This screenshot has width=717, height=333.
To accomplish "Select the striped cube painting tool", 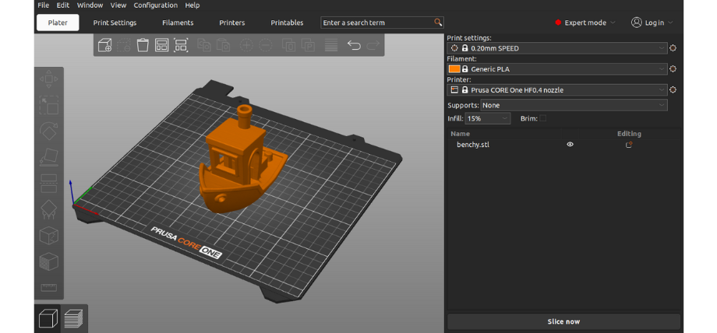I will [x=49, y=261].
